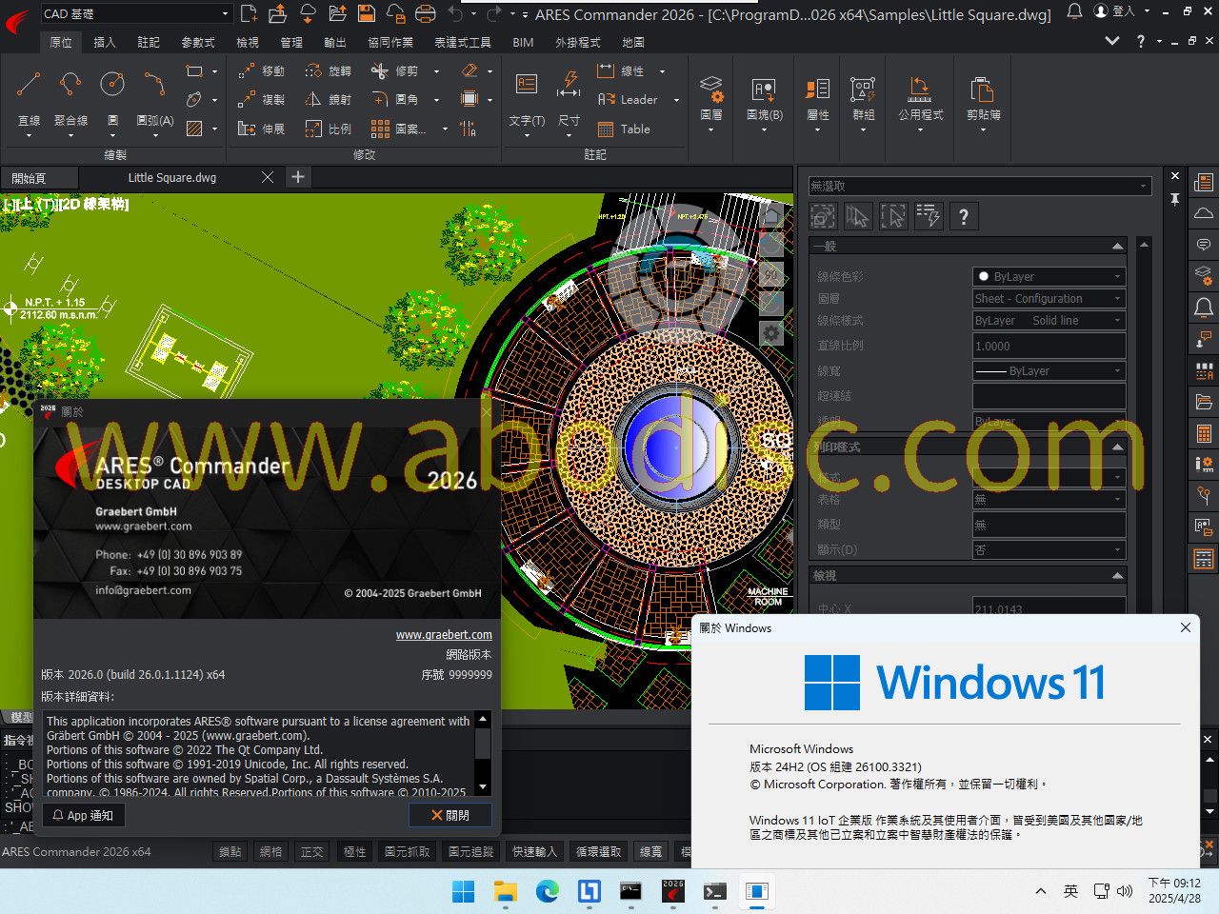Toggle 線寬 lineweight display
1219x914 pixels.
coord(651,852)
